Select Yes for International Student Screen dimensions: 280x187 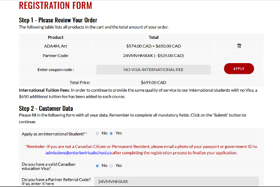[111, 134]
